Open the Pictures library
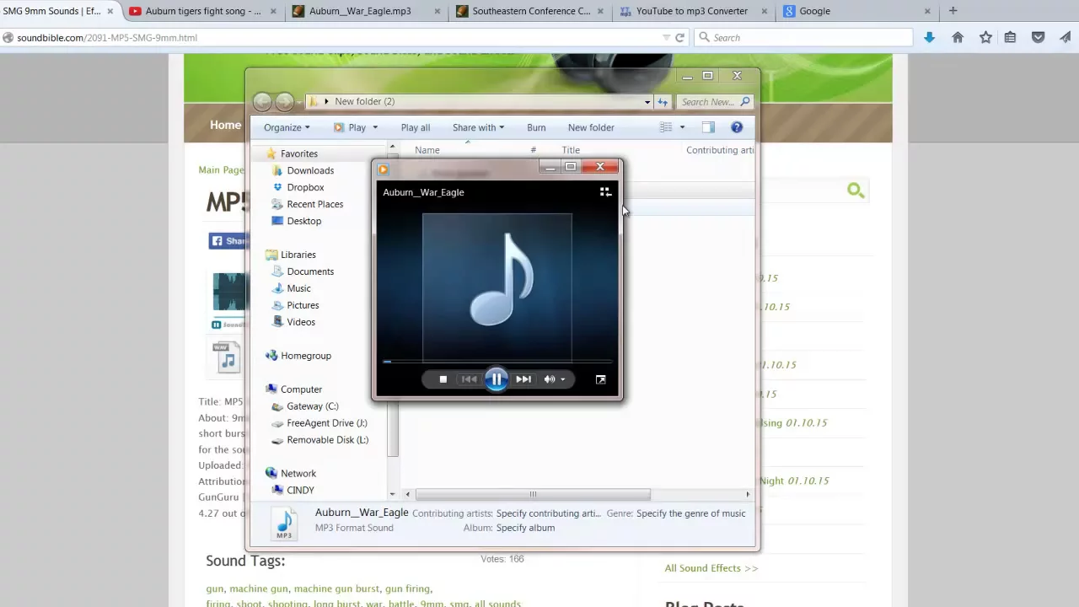The image size is (1079, 607). 303,305
